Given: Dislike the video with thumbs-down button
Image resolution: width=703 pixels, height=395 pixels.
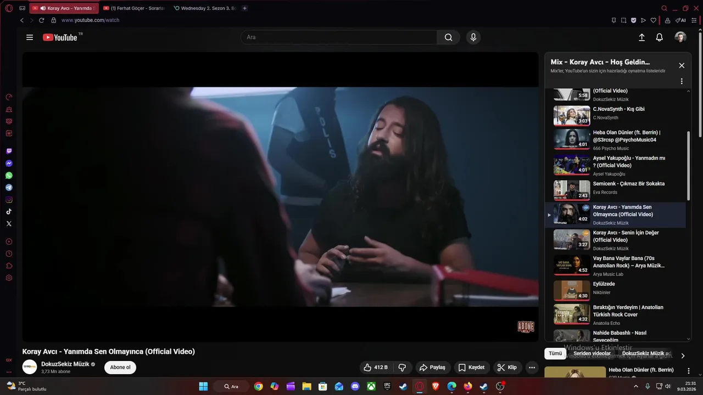Looking at the screenshot, I should coord(402,368).
